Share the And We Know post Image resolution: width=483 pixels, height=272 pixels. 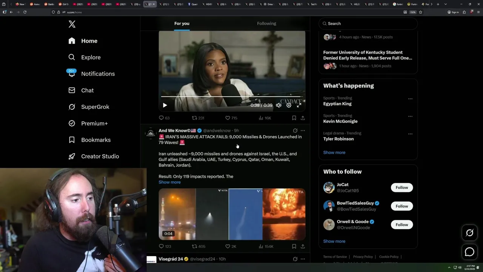coord(303,246)
